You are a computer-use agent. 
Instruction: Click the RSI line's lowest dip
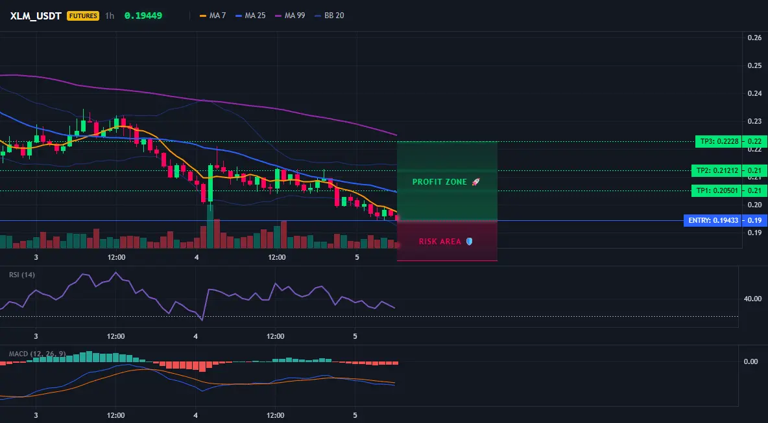click(x=202, y=320)
